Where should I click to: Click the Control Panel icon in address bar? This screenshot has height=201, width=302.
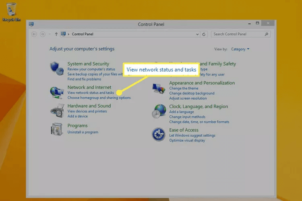click(63, 34)
